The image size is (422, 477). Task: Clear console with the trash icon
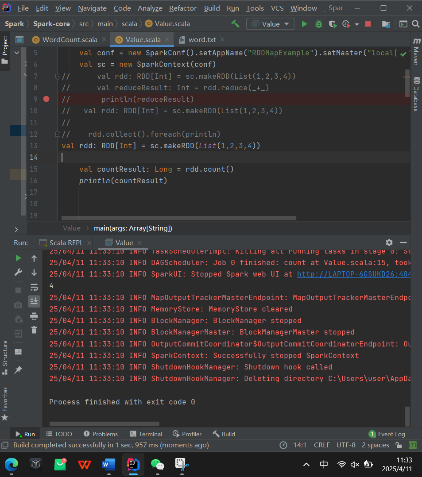pyautogui.click(x=34, y=330)
